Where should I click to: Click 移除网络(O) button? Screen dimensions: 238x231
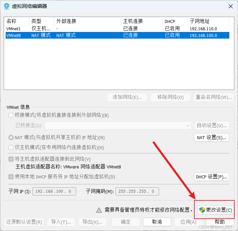pyautogui.click(x=170, y=97)
